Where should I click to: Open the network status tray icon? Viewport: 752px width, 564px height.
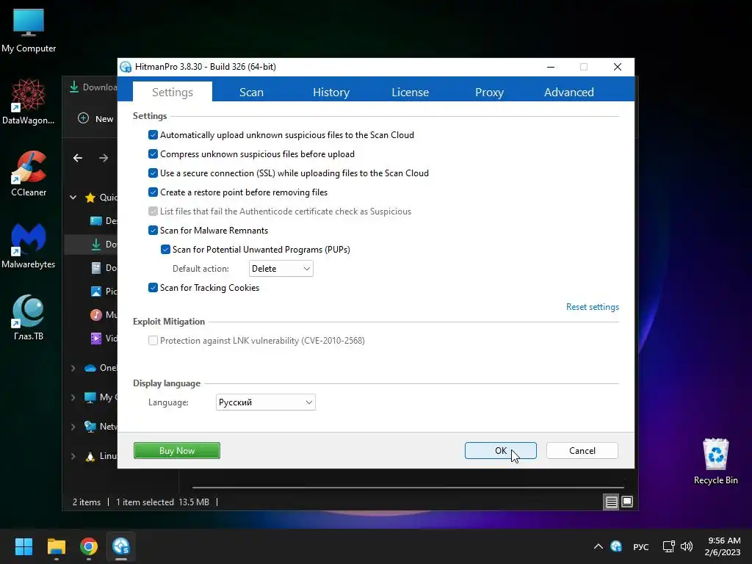668,546
